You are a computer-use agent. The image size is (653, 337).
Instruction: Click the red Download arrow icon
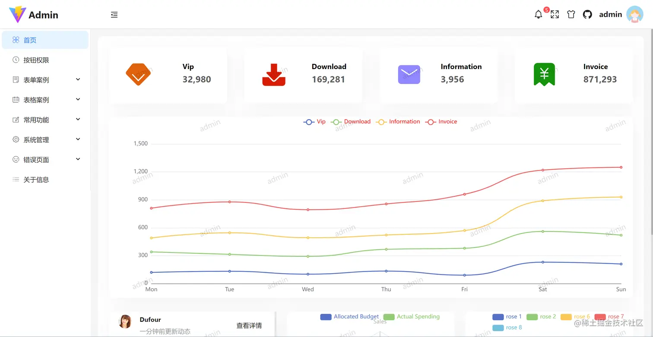click(274, 74)
